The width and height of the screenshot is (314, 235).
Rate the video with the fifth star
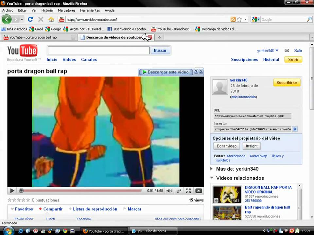[x=28, y=200]
